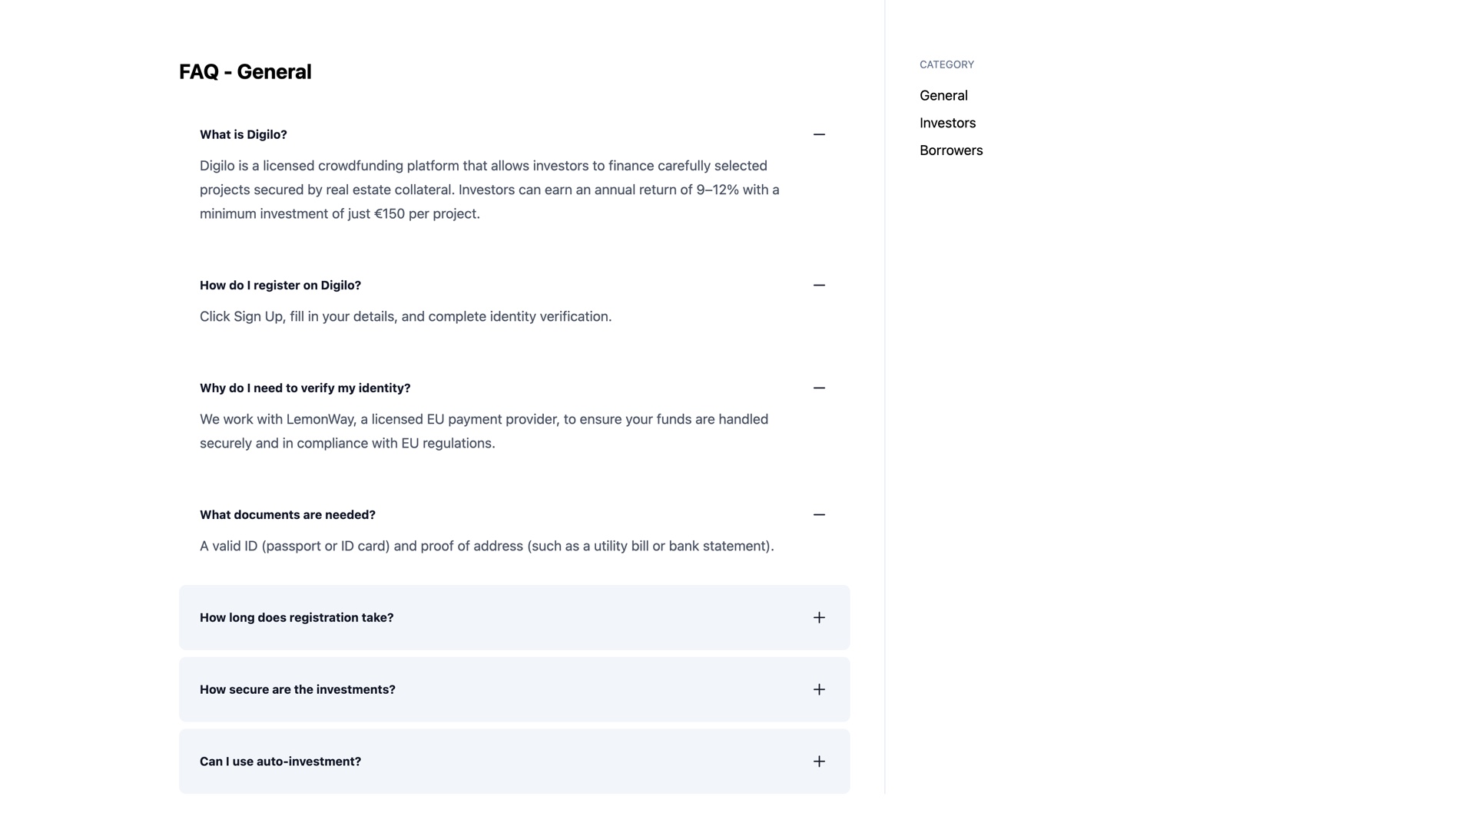Open the Borrowers category link

tap(951, 150)
